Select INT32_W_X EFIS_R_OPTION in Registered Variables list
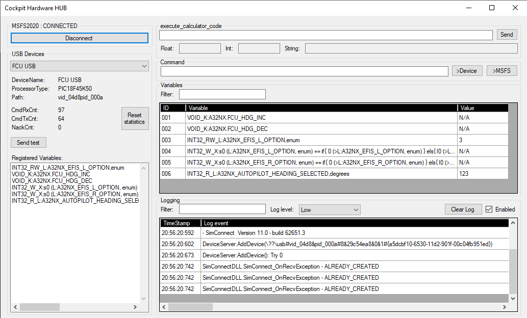This screenshot has width=527, height=318. (x=74, y=194)
